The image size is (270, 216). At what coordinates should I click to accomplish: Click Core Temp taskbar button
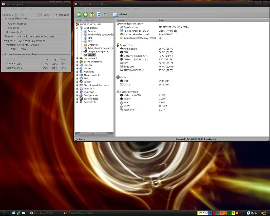click(x=42, y=213)
